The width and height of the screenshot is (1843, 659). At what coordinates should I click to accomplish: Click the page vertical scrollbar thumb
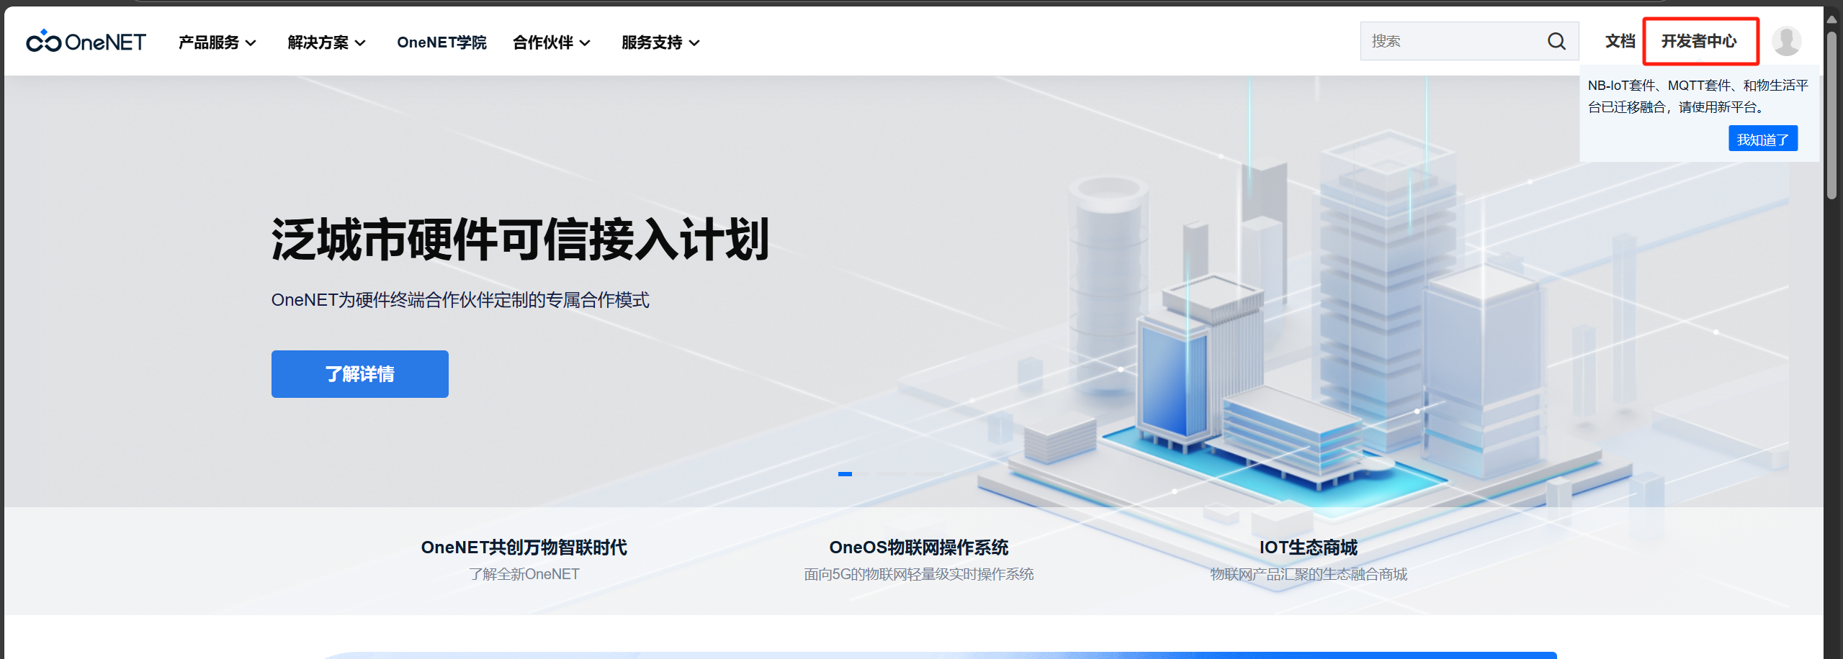(x=1831, y=115)
